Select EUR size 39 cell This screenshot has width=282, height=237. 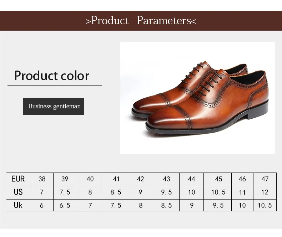pos(65,179)
